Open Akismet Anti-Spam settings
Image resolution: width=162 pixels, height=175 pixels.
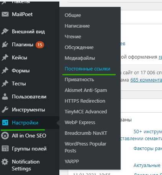(x=86, y=90)
